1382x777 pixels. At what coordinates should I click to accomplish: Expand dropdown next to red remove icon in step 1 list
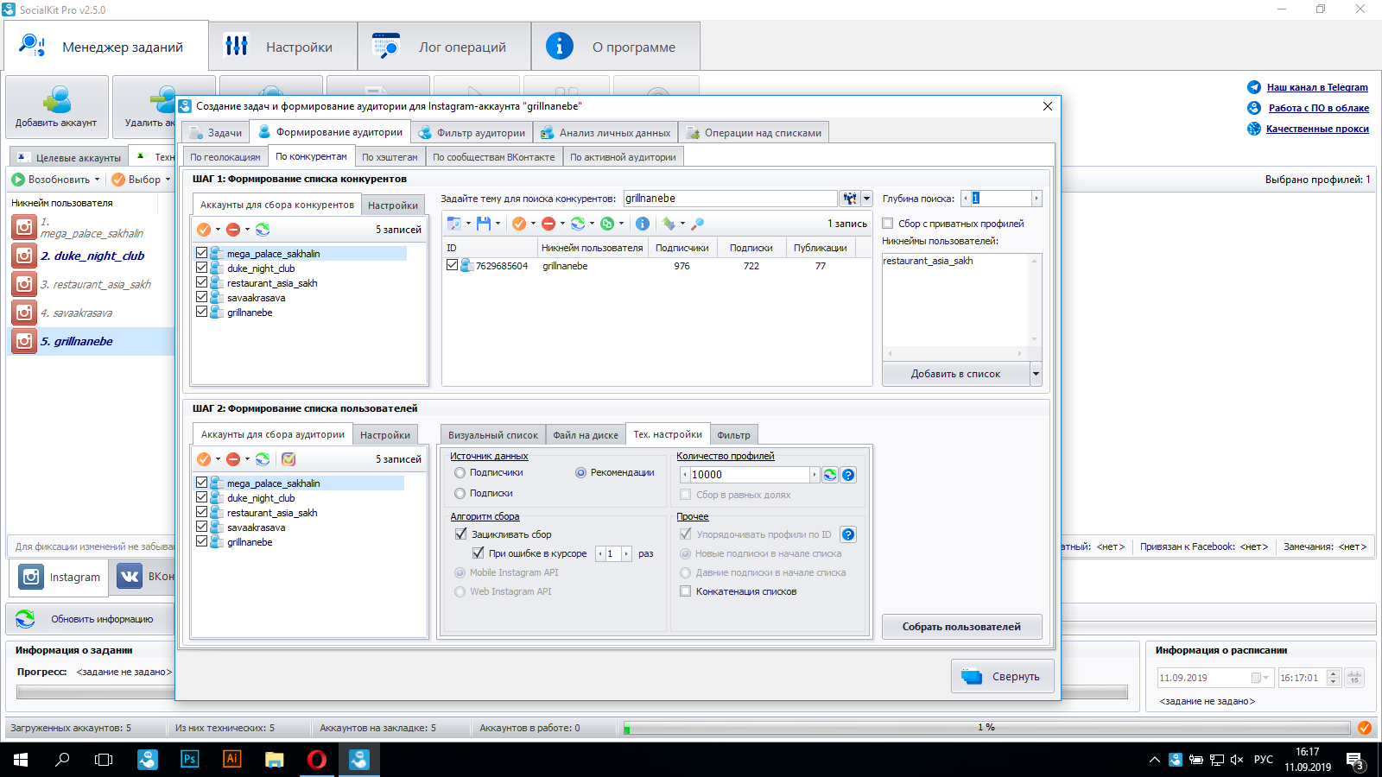247,230
